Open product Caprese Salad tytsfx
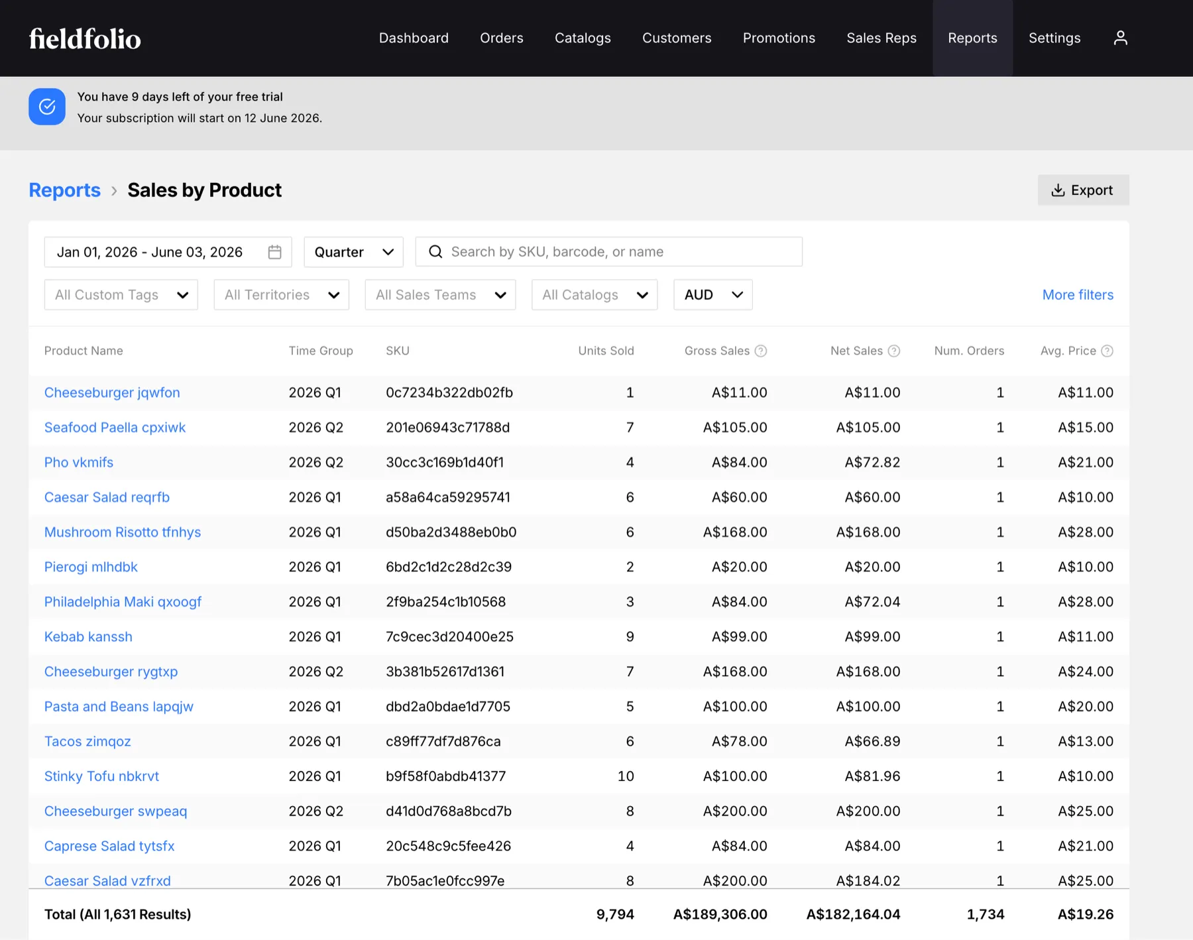The image size is (1193, 940). [x=109, y=846]
